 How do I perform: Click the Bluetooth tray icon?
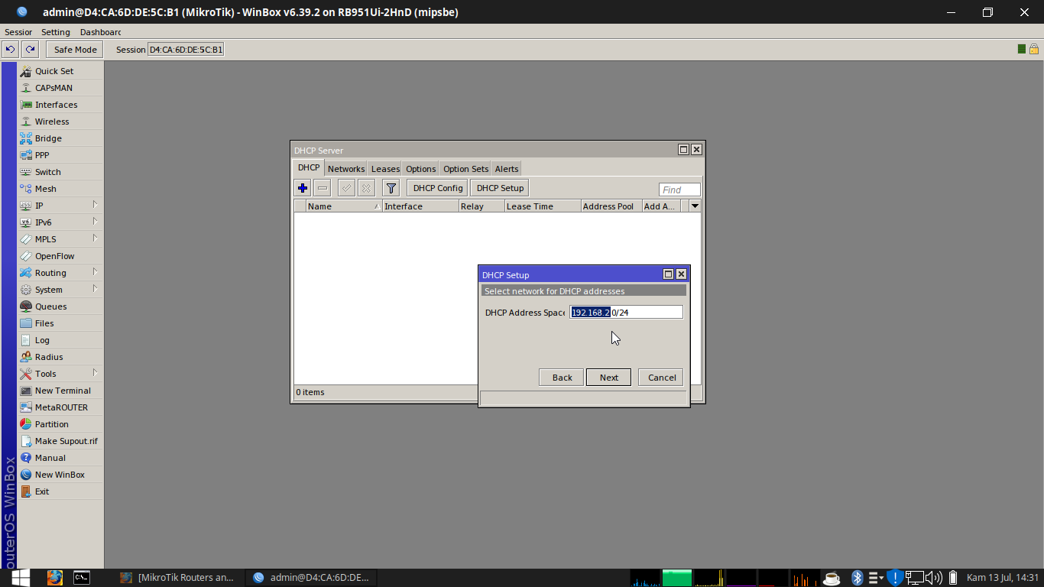tap(857, 578)
